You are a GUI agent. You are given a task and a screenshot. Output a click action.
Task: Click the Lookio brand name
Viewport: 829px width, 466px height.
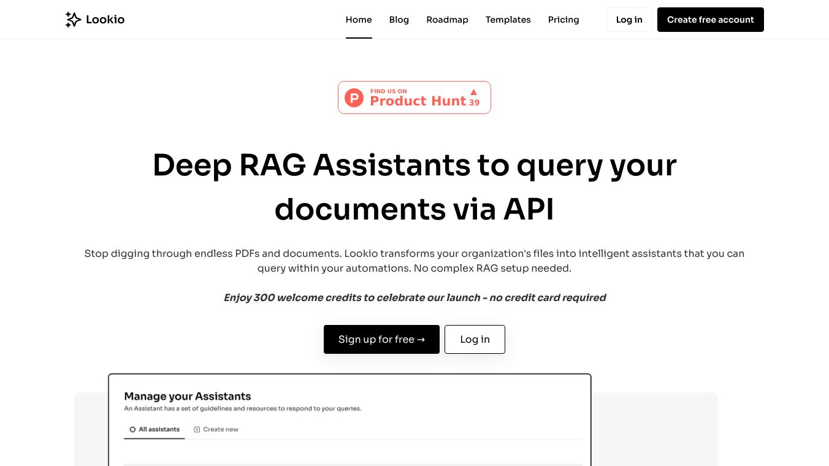[x=105, y=20]
